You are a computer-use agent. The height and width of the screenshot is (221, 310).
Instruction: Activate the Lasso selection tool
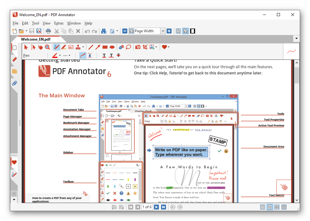tap(128, 47)
